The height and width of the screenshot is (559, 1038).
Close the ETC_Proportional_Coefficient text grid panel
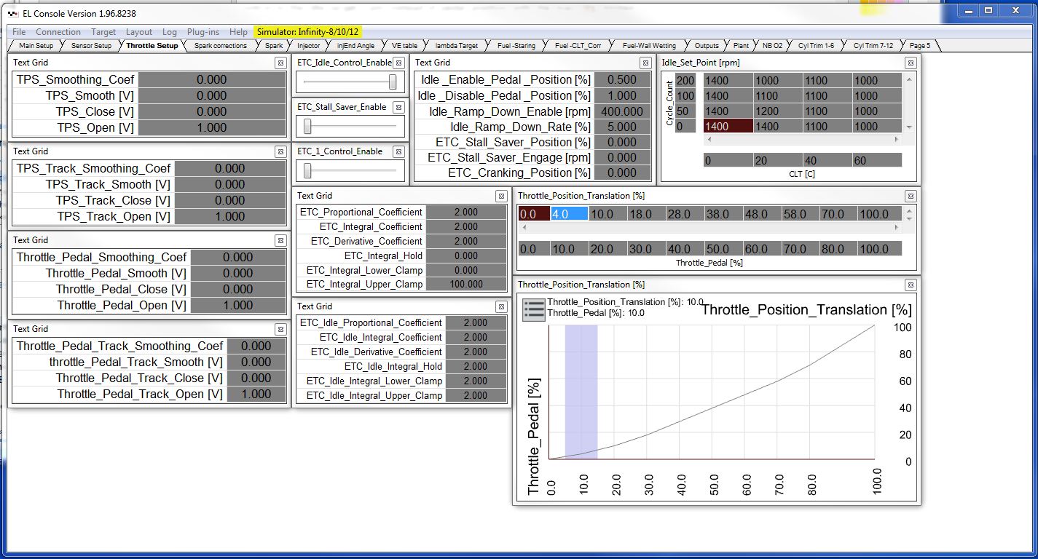500,197
